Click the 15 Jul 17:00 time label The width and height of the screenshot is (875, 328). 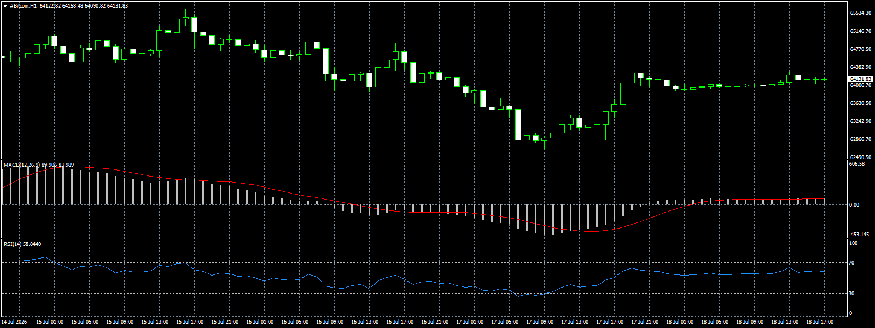pyautogui.click(x=190, y=321)
